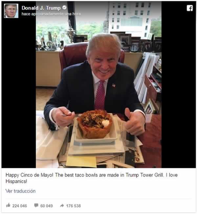Open the taco bowl in the photo
The height and width of the screenshot is (214, 197).
pos(95,124)
